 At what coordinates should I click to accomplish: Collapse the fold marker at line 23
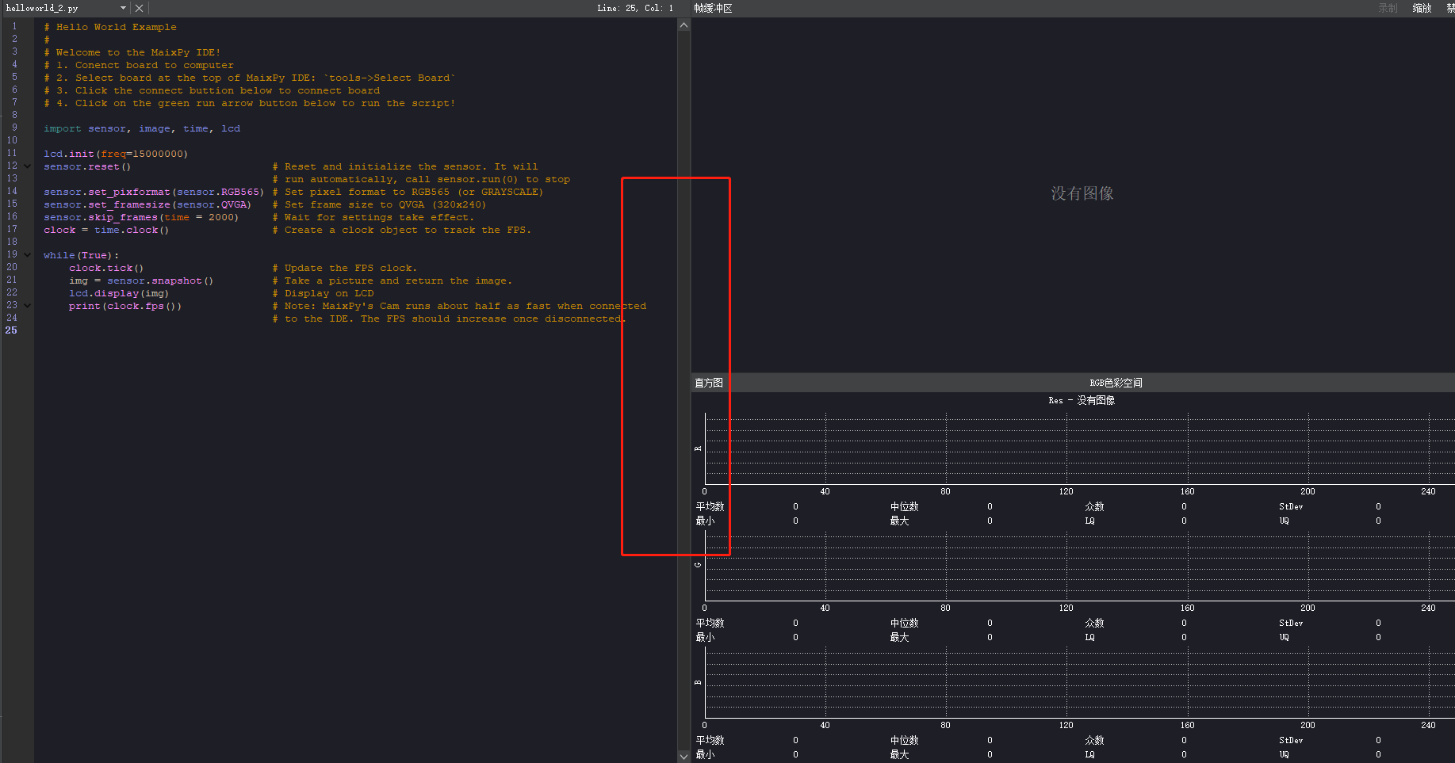(28, 306)
